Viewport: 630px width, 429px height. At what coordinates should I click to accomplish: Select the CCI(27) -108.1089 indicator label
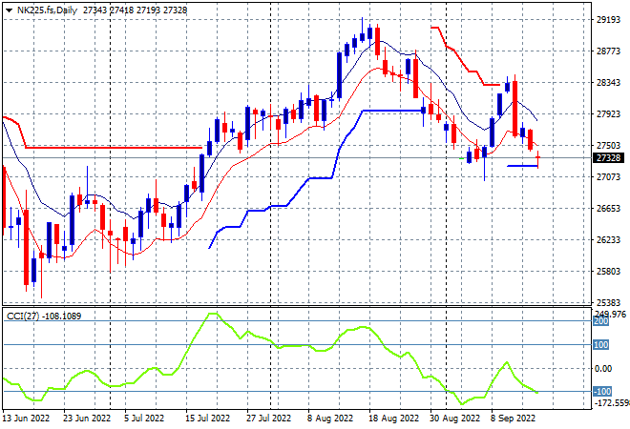point(44,317)
